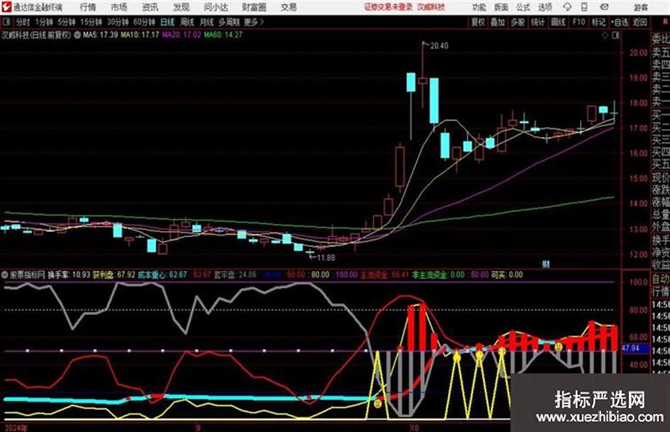Click the blue 财 marker on chart
Viewport: 670px width, 432px height.
coord(546,265)
